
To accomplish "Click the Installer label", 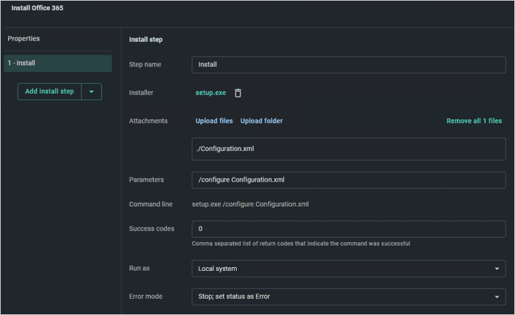I will click(141, 93).
